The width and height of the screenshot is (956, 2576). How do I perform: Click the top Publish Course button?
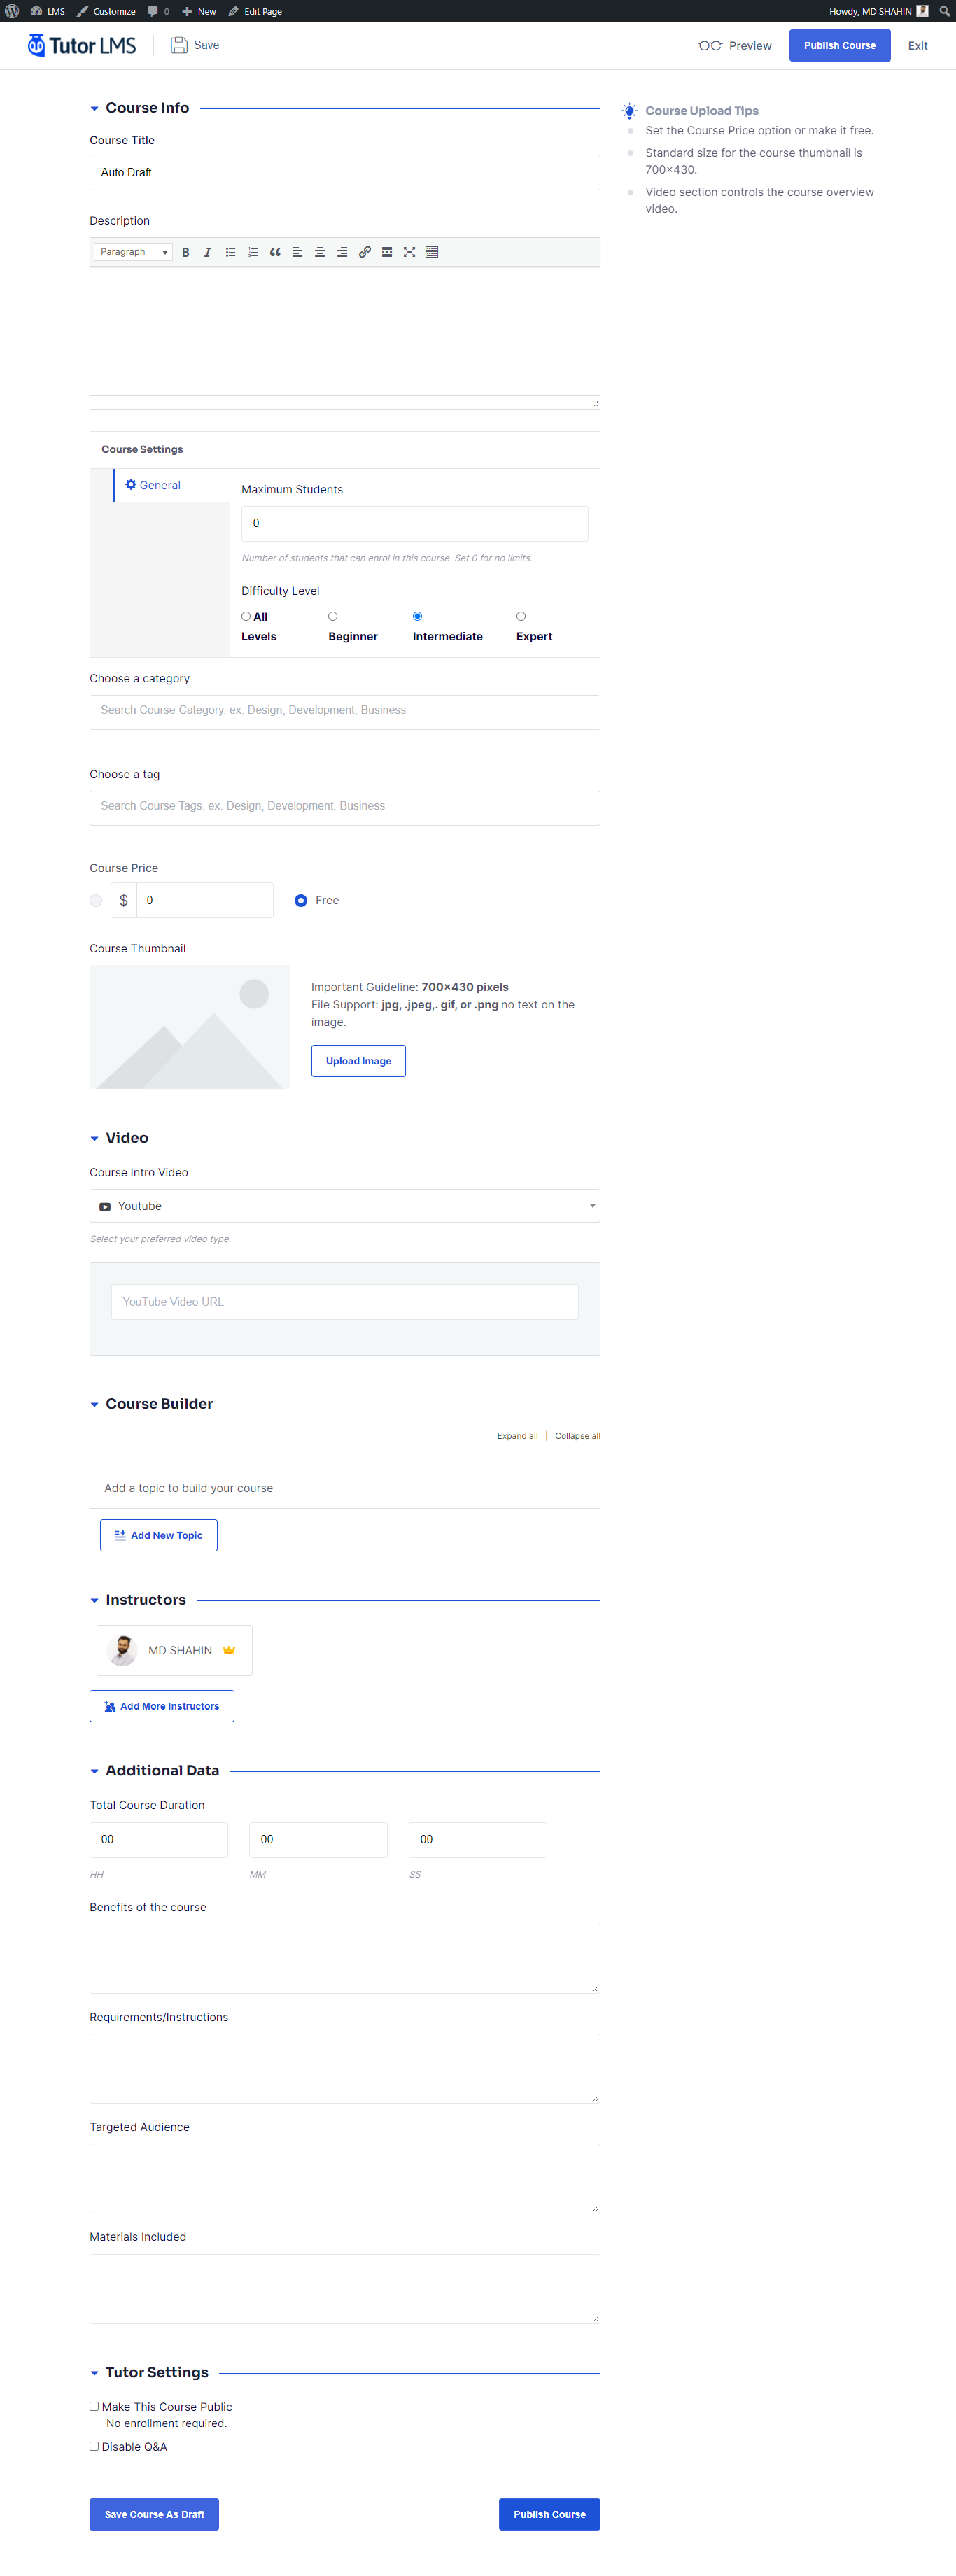click(840, 46)
